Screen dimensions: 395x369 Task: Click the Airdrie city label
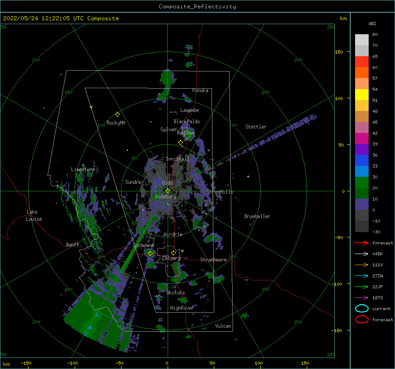coord(173,234)
